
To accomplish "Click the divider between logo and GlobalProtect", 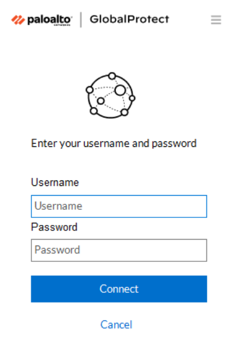I will [x=81, y=20].
